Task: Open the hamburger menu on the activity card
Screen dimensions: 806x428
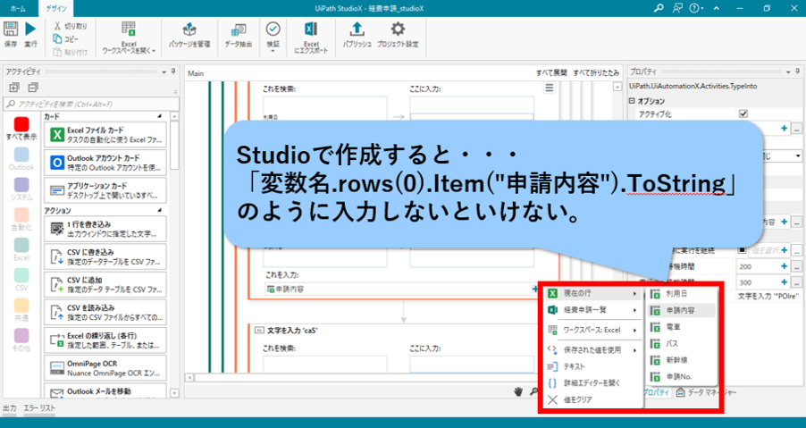Action: click(550, 88)
